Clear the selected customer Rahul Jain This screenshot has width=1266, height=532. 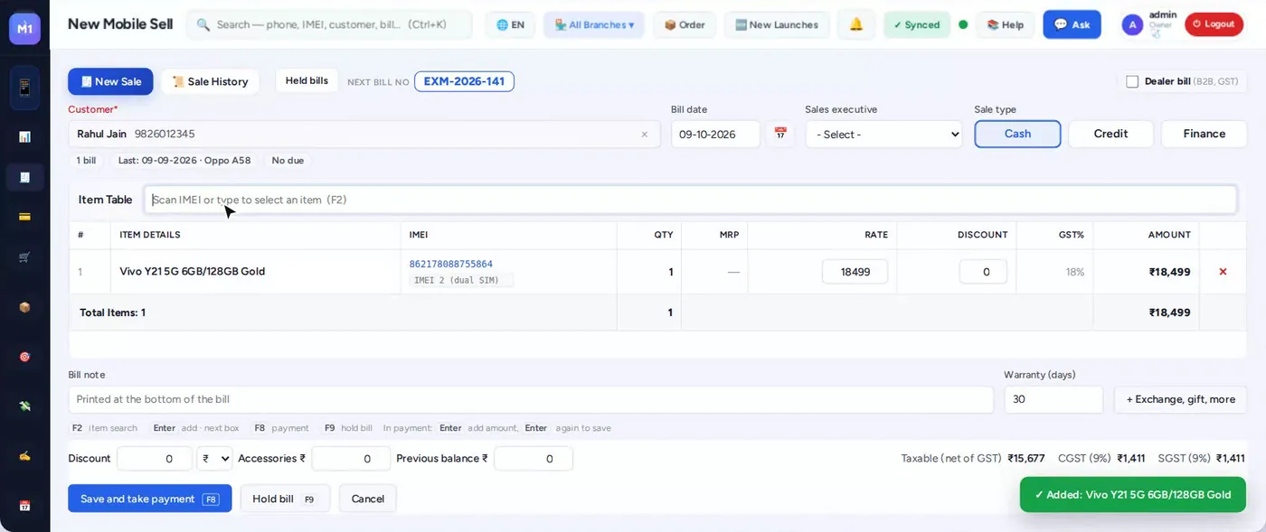tap(644, 135)
